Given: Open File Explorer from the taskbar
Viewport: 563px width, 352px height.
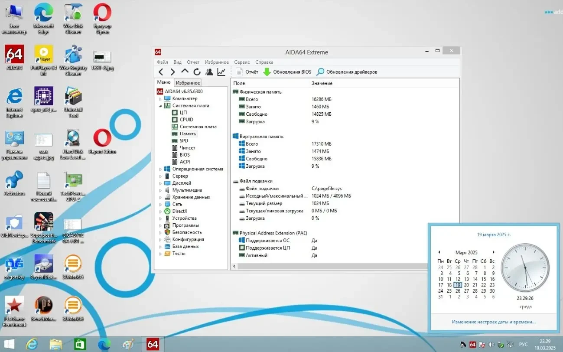Looking at the screenshot, I should (x=56, y=345).
